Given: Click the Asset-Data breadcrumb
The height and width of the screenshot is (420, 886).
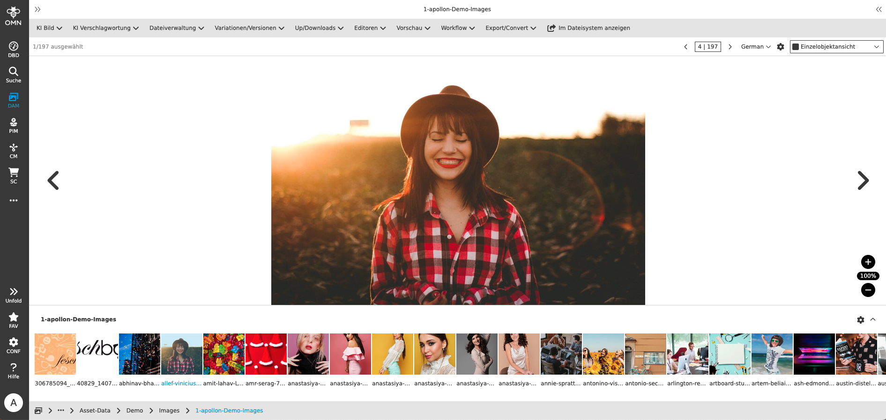Looking at the screenshot, I should (x=95, y=411).
